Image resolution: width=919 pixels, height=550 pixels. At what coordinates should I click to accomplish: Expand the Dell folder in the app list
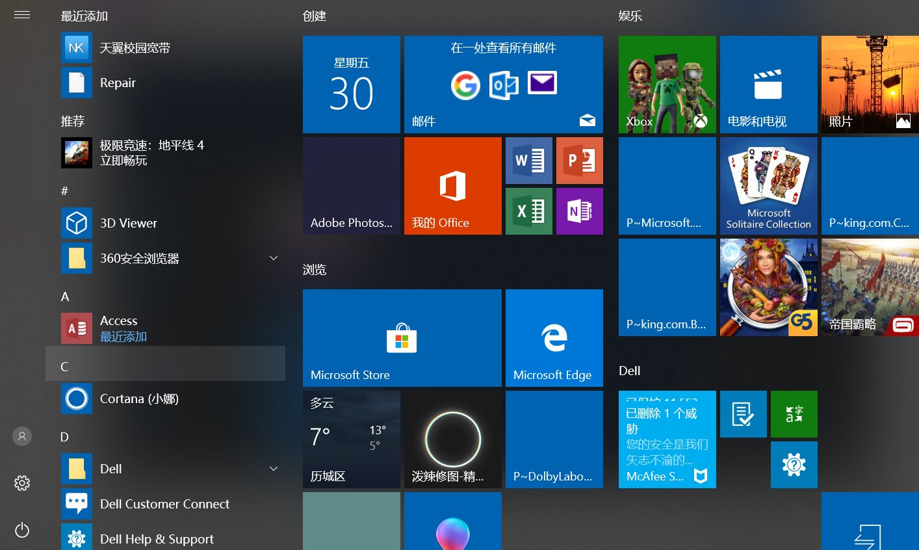point(274,468)
